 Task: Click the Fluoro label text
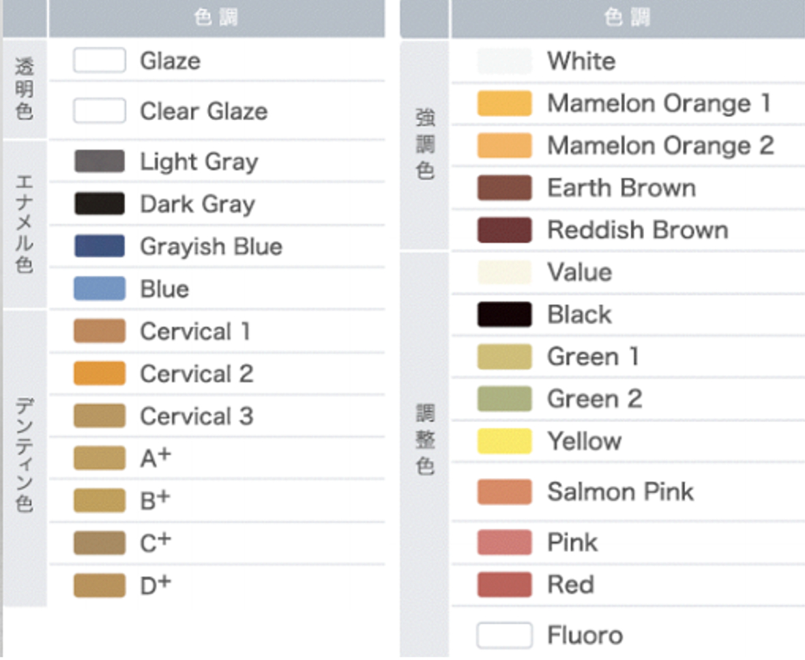coord(585,635)
